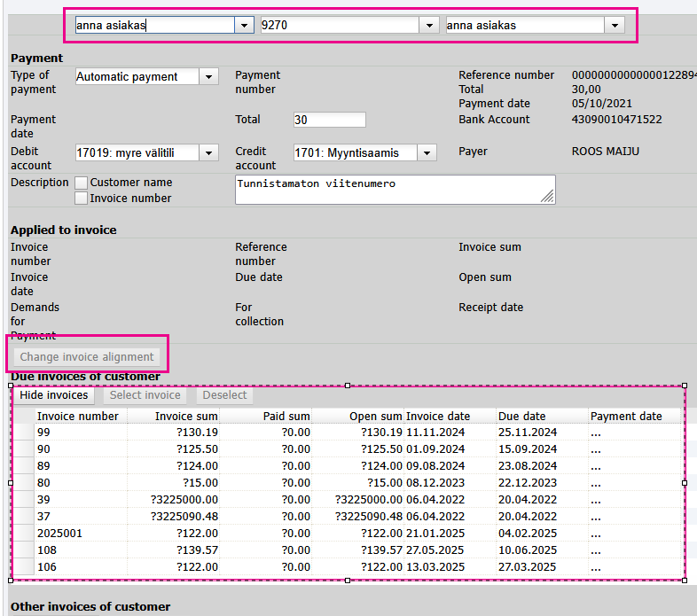Tick the Customer name checkbox
Screen dimensions: 697x616
(x=81, y=183)
